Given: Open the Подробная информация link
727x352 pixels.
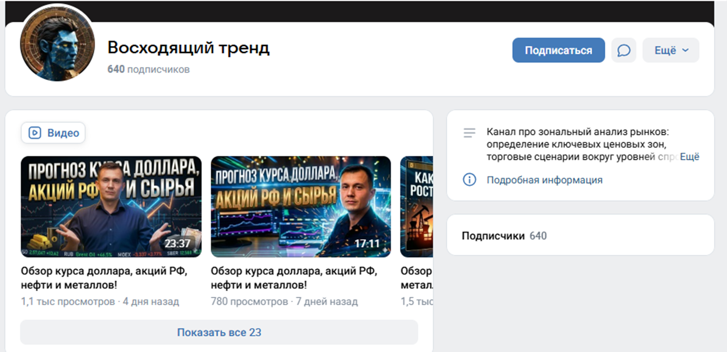Looking at the screenshot, I should 545,180.
